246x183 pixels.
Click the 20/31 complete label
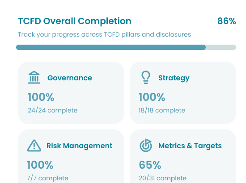[162, 178]
